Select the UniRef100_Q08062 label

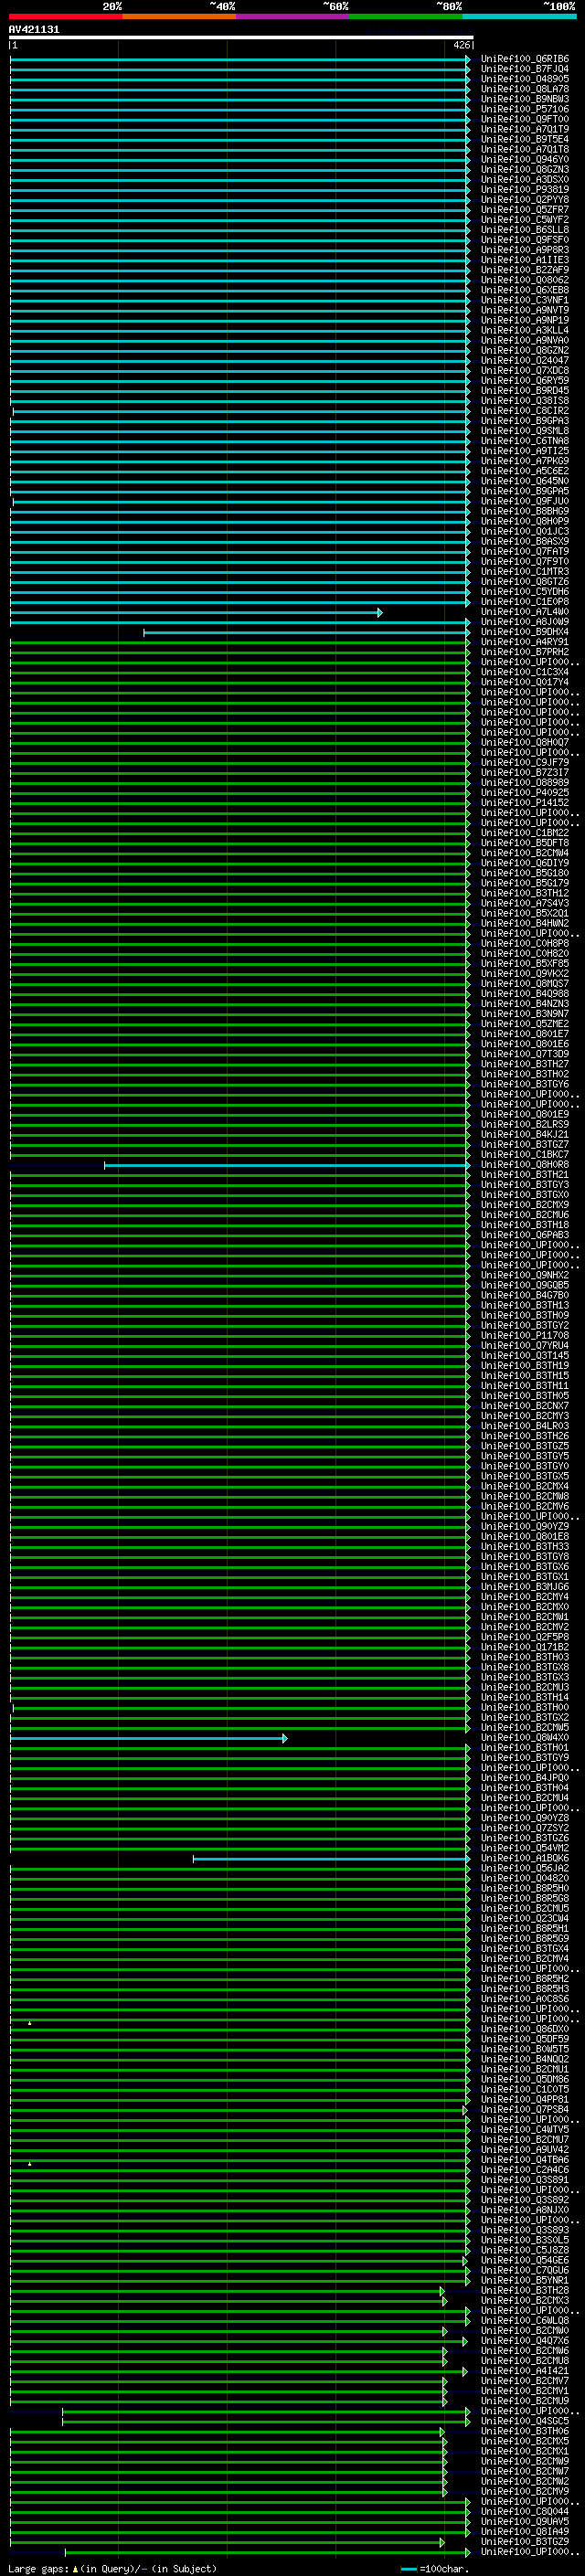524,280
